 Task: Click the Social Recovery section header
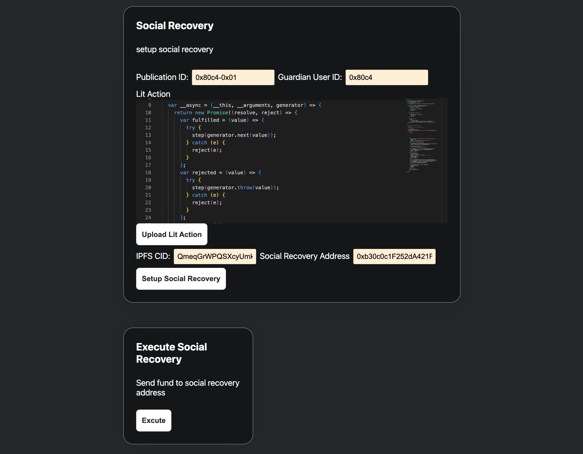(x=175, y=26)
